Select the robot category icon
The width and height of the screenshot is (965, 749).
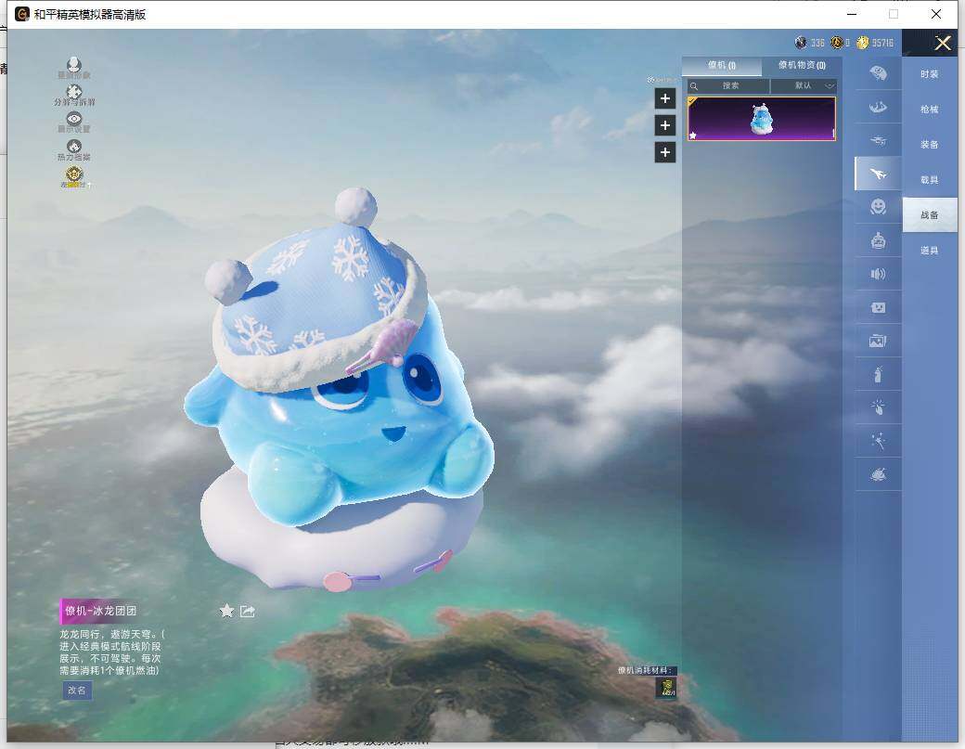click(878, 240)
